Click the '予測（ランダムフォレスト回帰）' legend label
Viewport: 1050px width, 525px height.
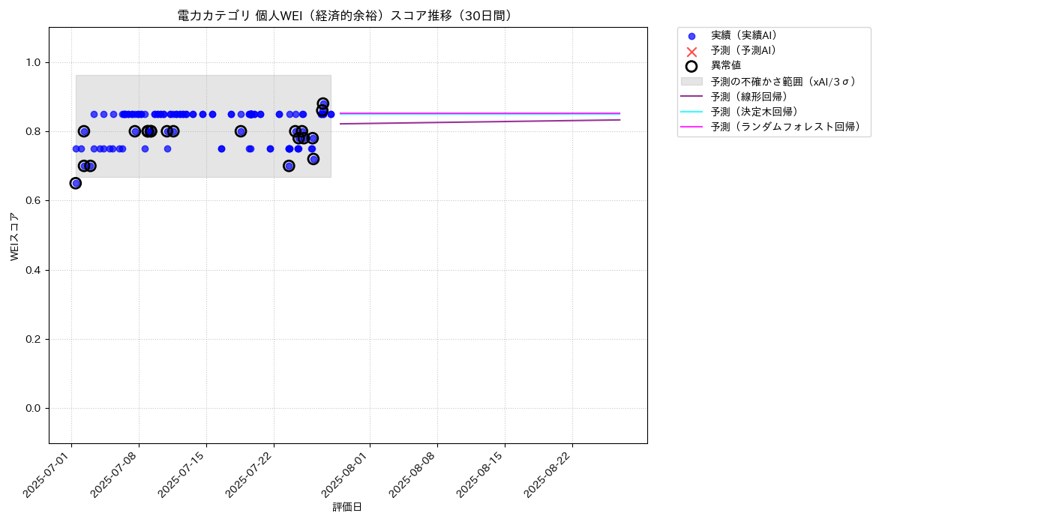click(788, 127)
